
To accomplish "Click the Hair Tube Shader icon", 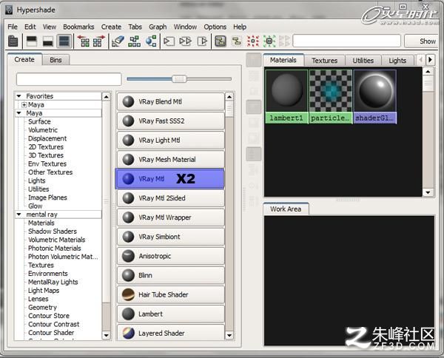I will point(128,294).
